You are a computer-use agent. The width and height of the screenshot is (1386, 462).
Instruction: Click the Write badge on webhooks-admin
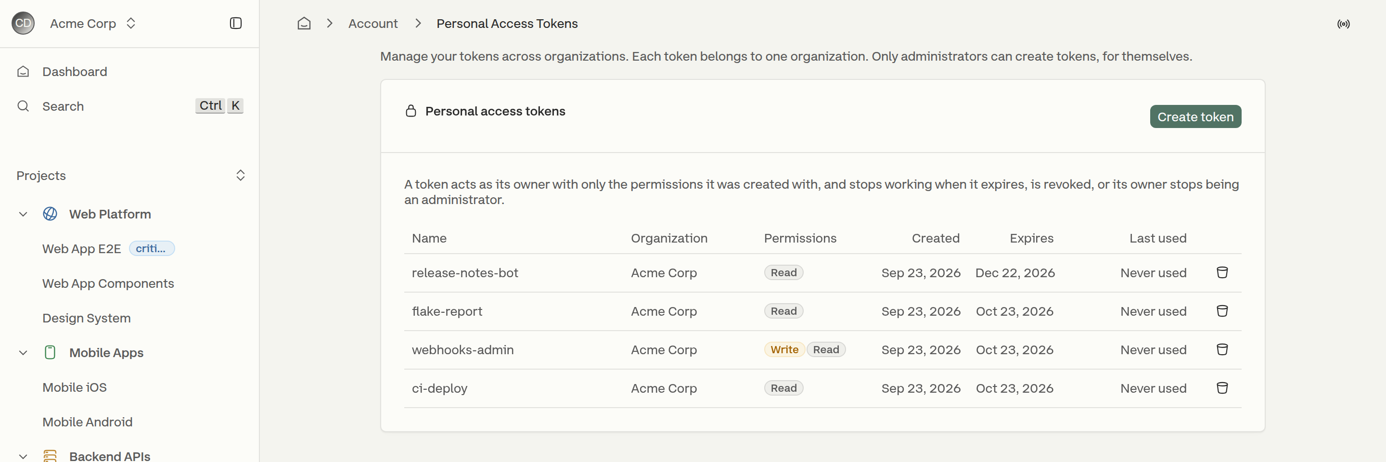click(784, 349)
